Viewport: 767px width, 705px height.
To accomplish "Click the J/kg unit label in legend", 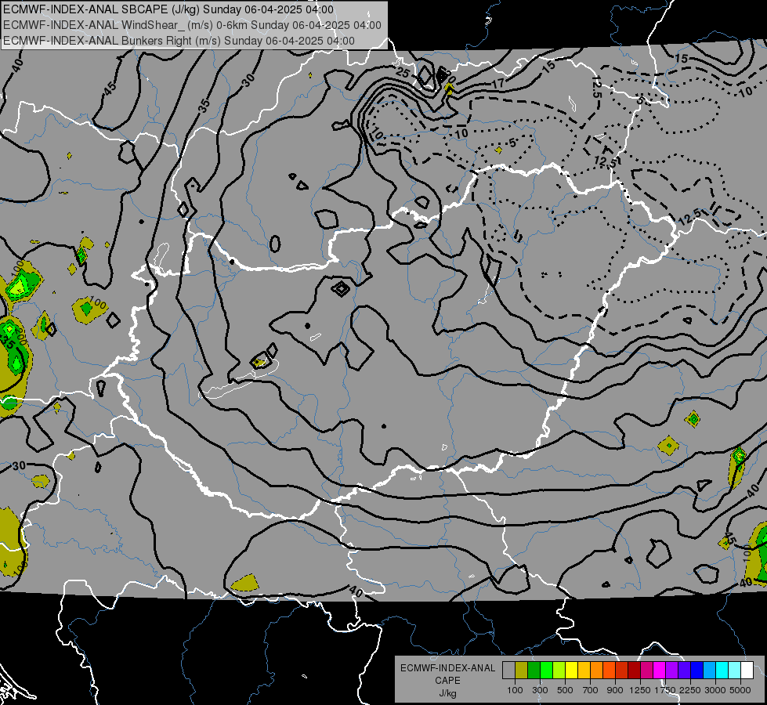I will tap(447, 693).
